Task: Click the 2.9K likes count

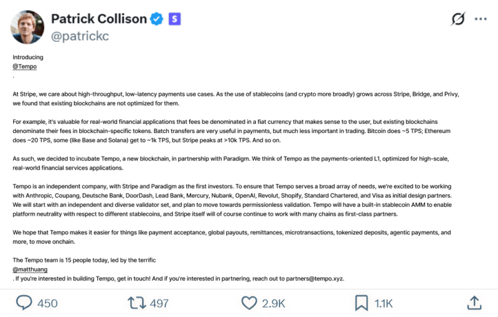Action: pyautogui.click(x=273, y=303)
